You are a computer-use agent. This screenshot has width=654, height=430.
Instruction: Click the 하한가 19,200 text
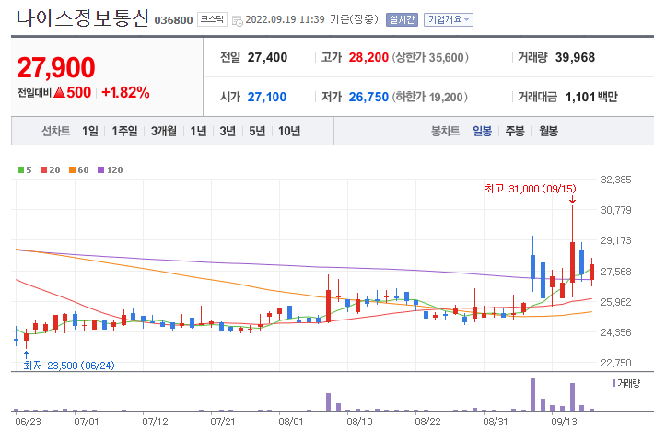point(429,98)
